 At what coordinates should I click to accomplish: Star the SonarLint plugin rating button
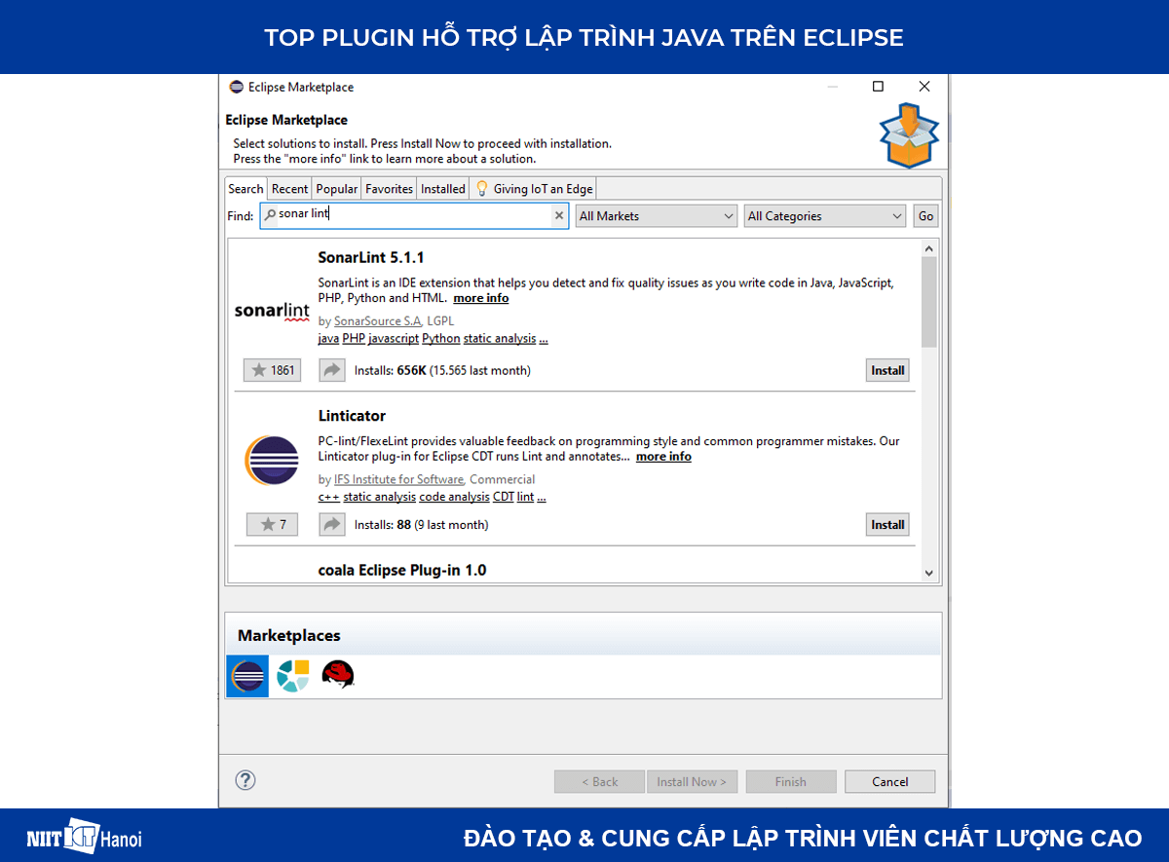[272, 369]
